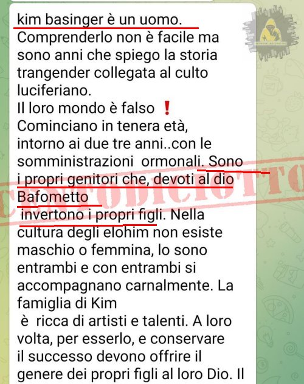Click the text 'famiglia di Kim'

click(x=67, y=303)
